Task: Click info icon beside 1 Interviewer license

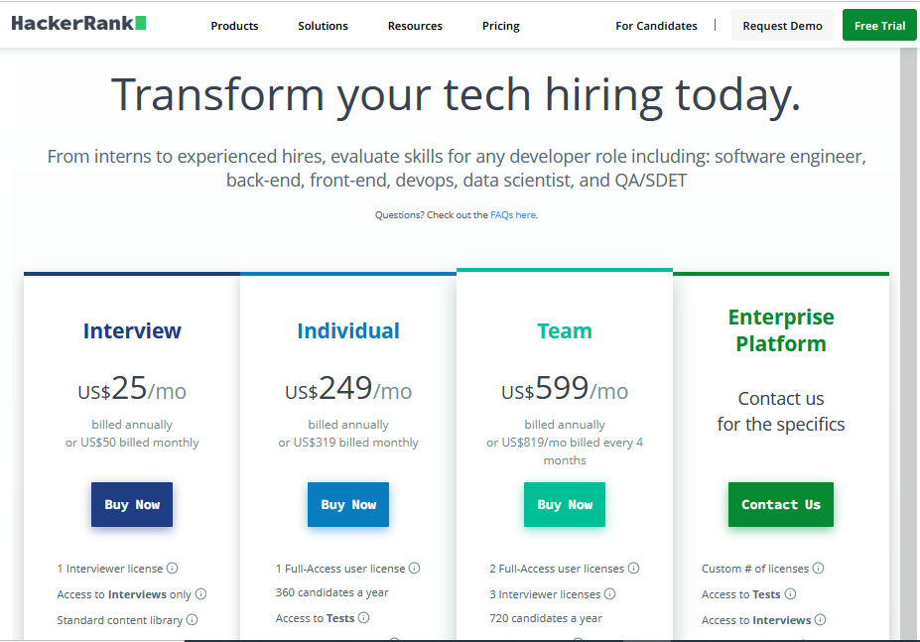Action: (172, 568)
